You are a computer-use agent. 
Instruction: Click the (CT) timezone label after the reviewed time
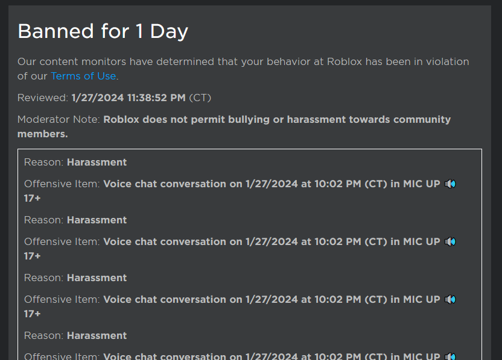[200, 98]
